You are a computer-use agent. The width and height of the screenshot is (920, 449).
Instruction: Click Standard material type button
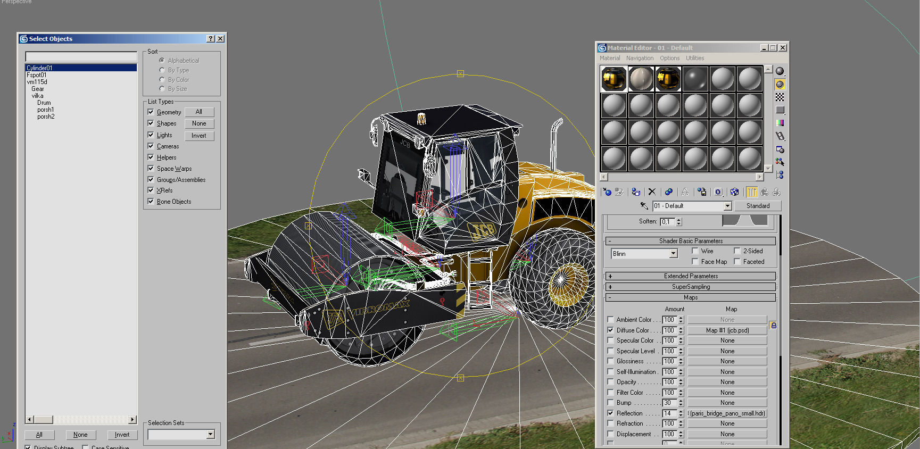[x=758, y=206]
